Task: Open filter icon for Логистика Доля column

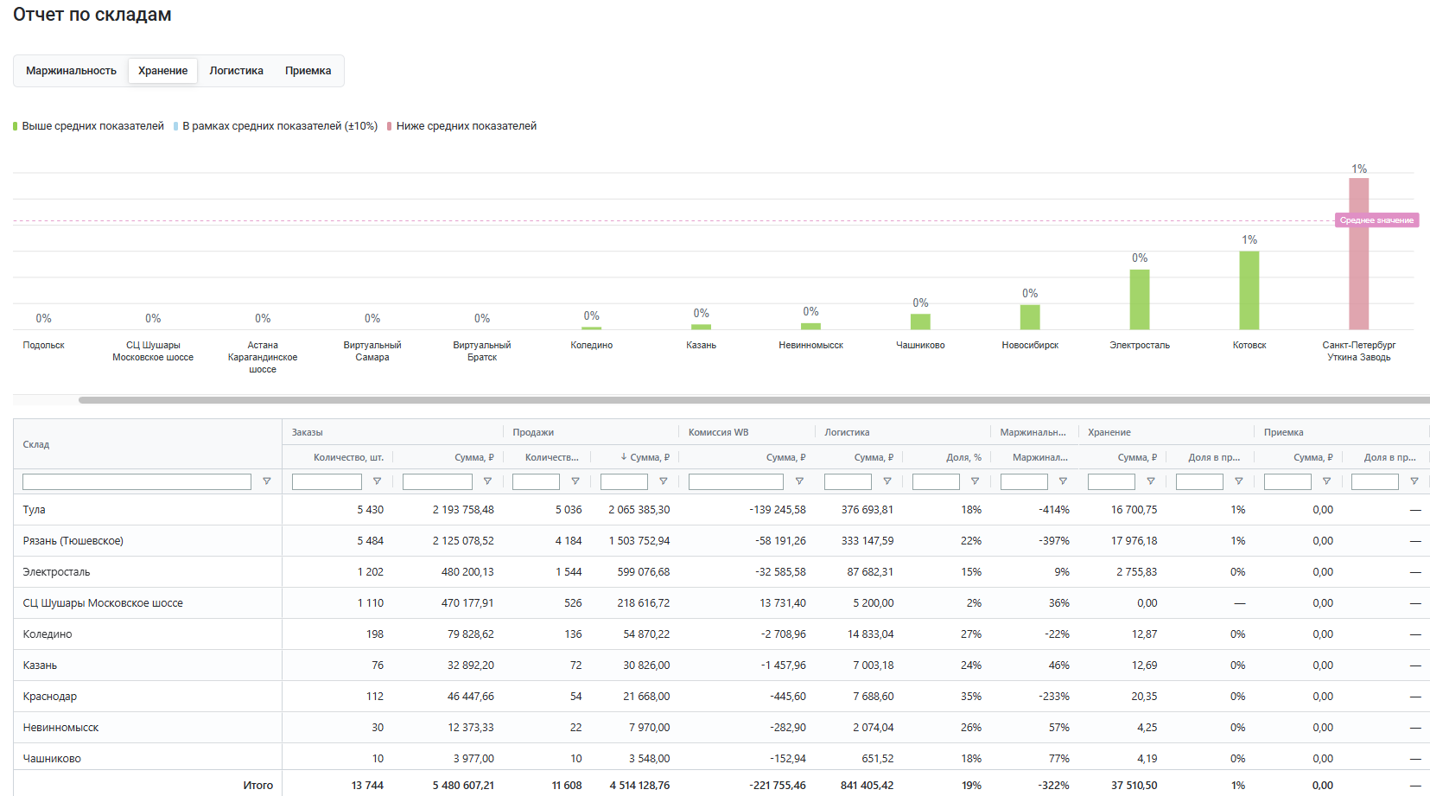Action: 975,481
